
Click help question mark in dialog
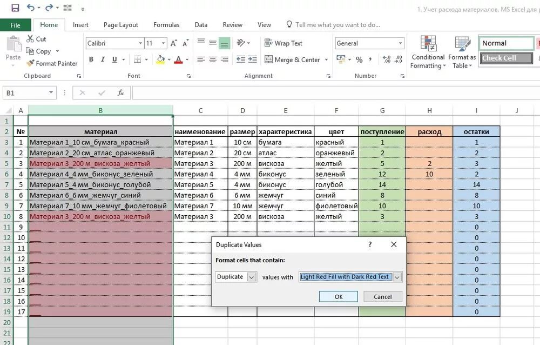[370, 244]
